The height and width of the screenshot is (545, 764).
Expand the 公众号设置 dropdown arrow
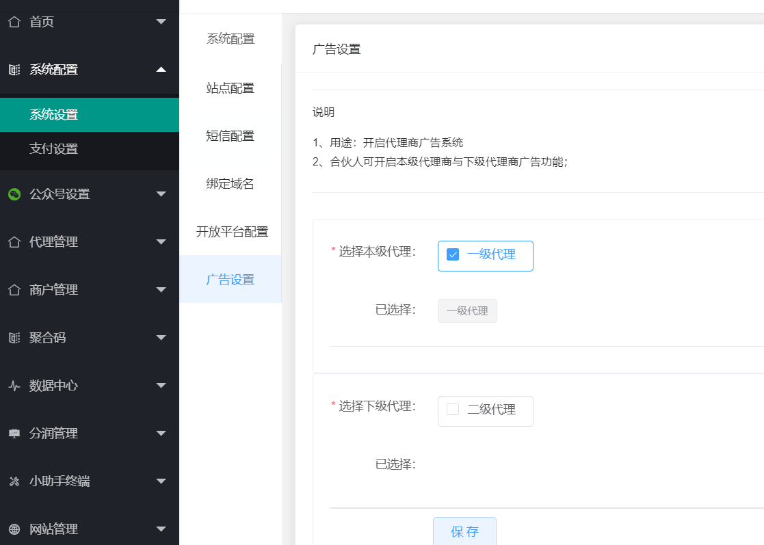point(161,194)
